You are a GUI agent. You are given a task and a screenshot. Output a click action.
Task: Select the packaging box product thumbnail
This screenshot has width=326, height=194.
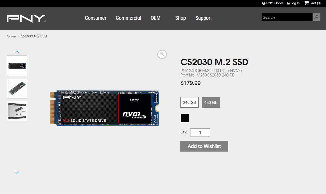pos(17,111)
